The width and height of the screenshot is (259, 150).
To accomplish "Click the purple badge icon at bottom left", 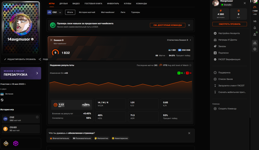I will (x=16, y=144).
